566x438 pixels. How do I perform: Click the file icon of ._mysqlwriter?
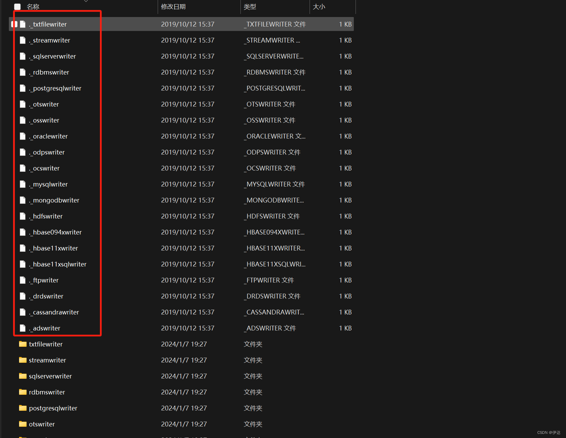coord(22,184)
